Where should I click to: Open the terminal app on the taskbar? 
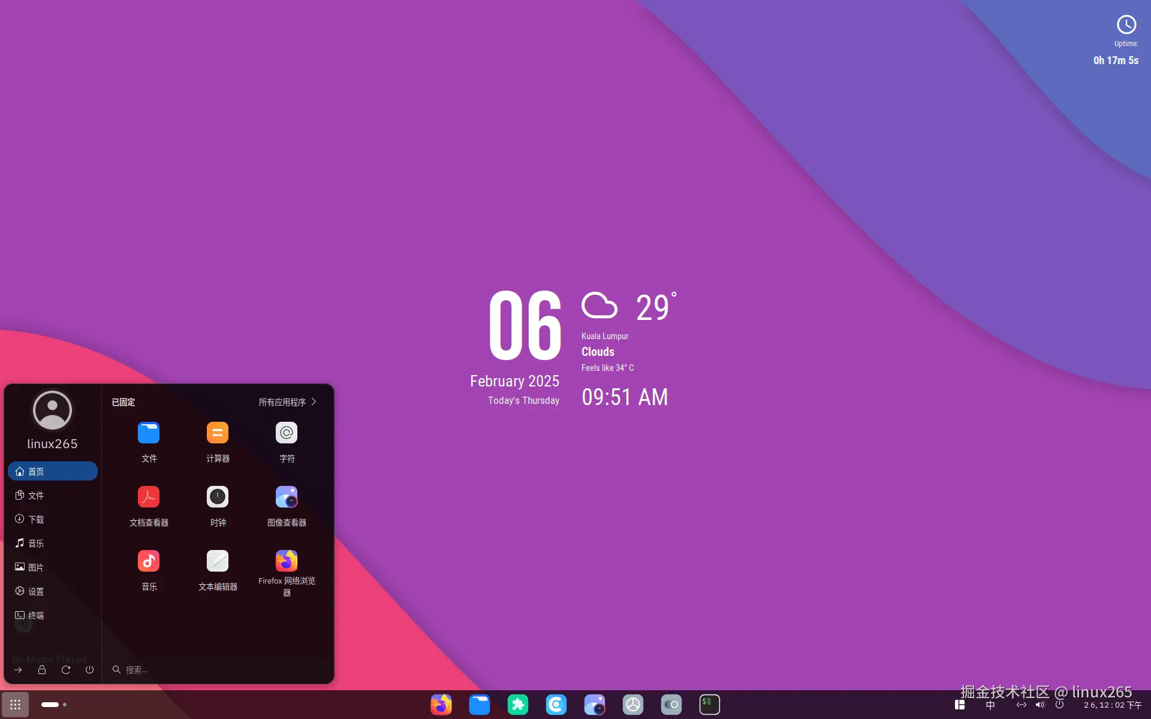tap(709, 704)
